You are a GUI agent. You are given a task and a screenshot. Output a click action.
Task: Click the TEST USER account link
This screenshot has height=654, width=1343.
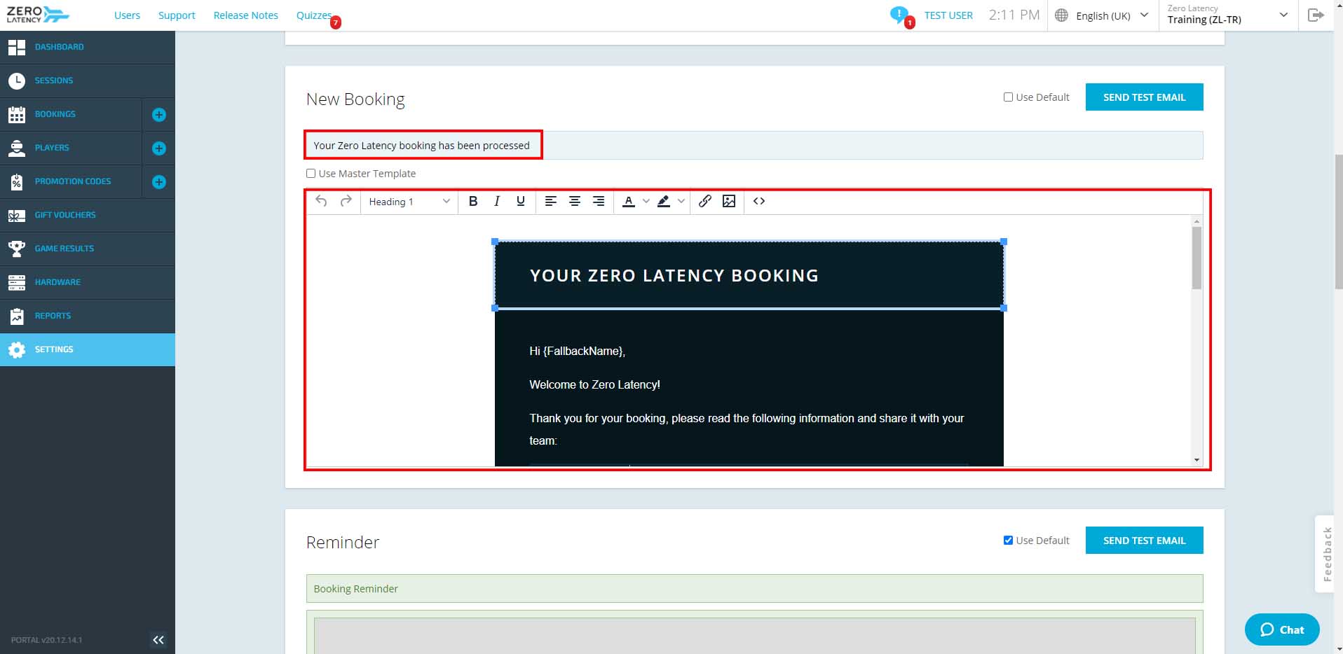(x=948, y=15)
